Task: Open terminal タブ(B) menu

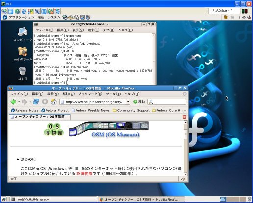Action: tap(109, 30)
